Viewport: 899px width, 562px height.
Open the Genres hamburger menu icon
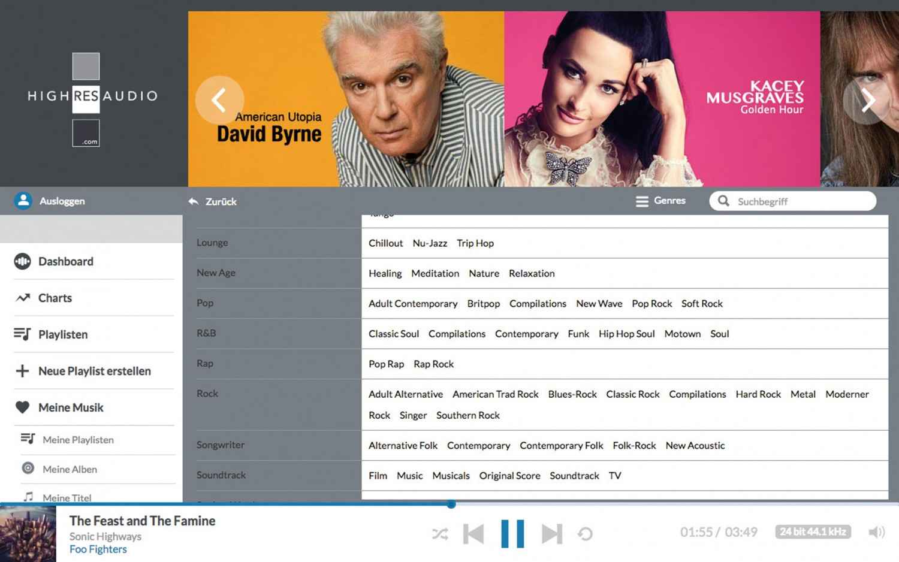point(642,201)
